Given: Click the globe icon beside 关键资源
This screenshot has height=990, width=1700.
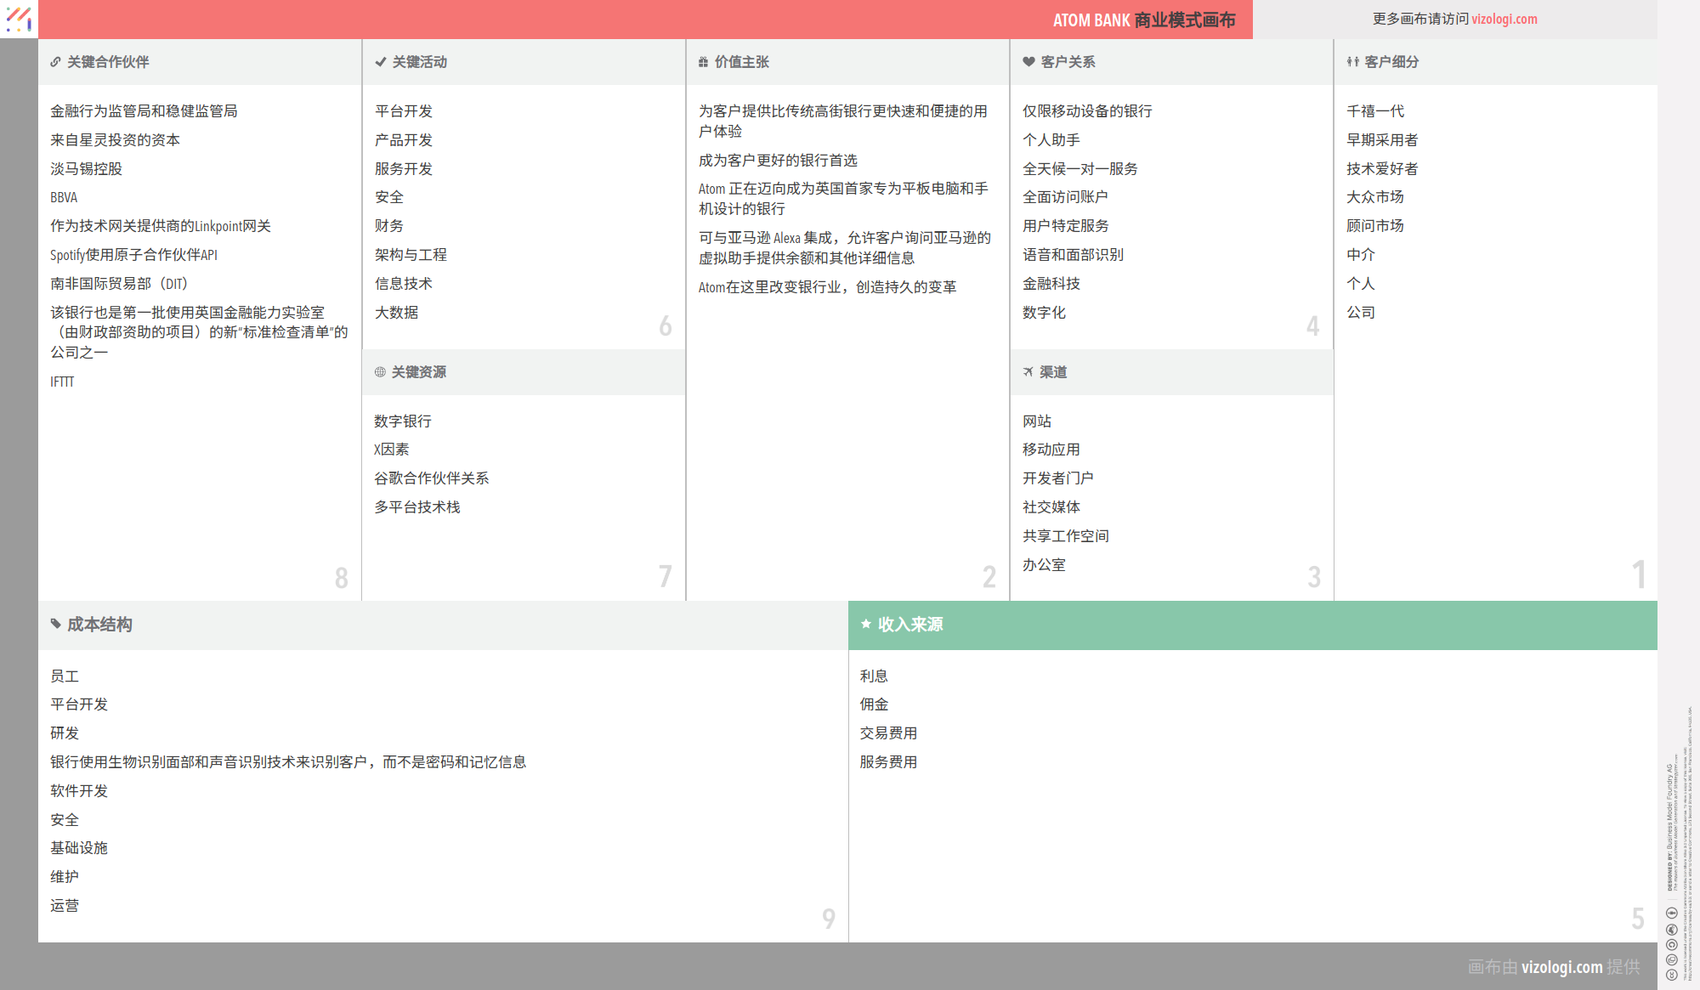Looking at the screenshot, I should point(380,372).
